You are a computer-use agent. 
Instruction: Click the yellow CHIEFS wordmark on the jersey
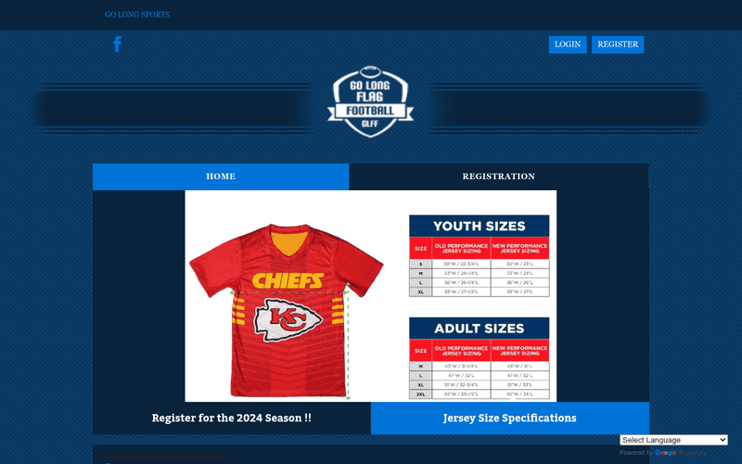(288, 280)
